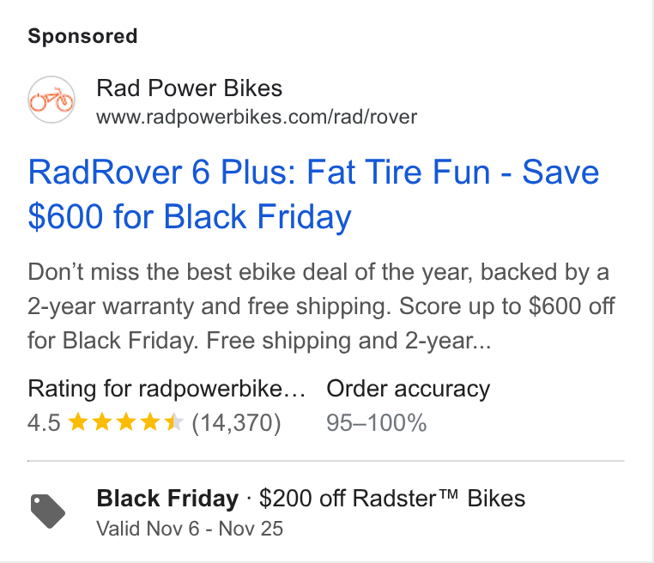This screenshot has width=654, height=563.
Task: Select the "$600 for Black Friday" headline line
Action: [x=190, y=217]
